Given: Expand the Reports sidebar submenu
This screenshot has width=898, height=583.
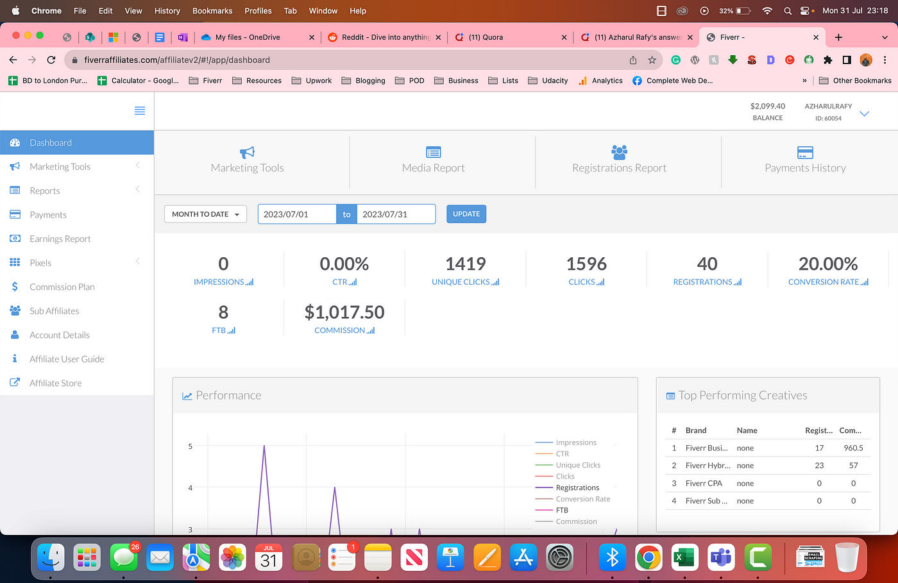Looking at the screenshot, I should 137,190.
